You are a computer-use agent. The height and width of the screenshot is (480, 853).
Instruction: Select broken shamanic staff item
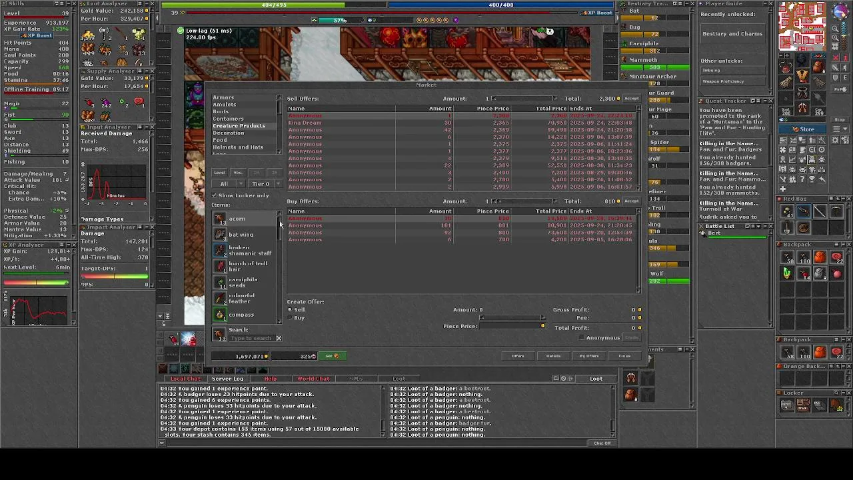tap(244, 251)
